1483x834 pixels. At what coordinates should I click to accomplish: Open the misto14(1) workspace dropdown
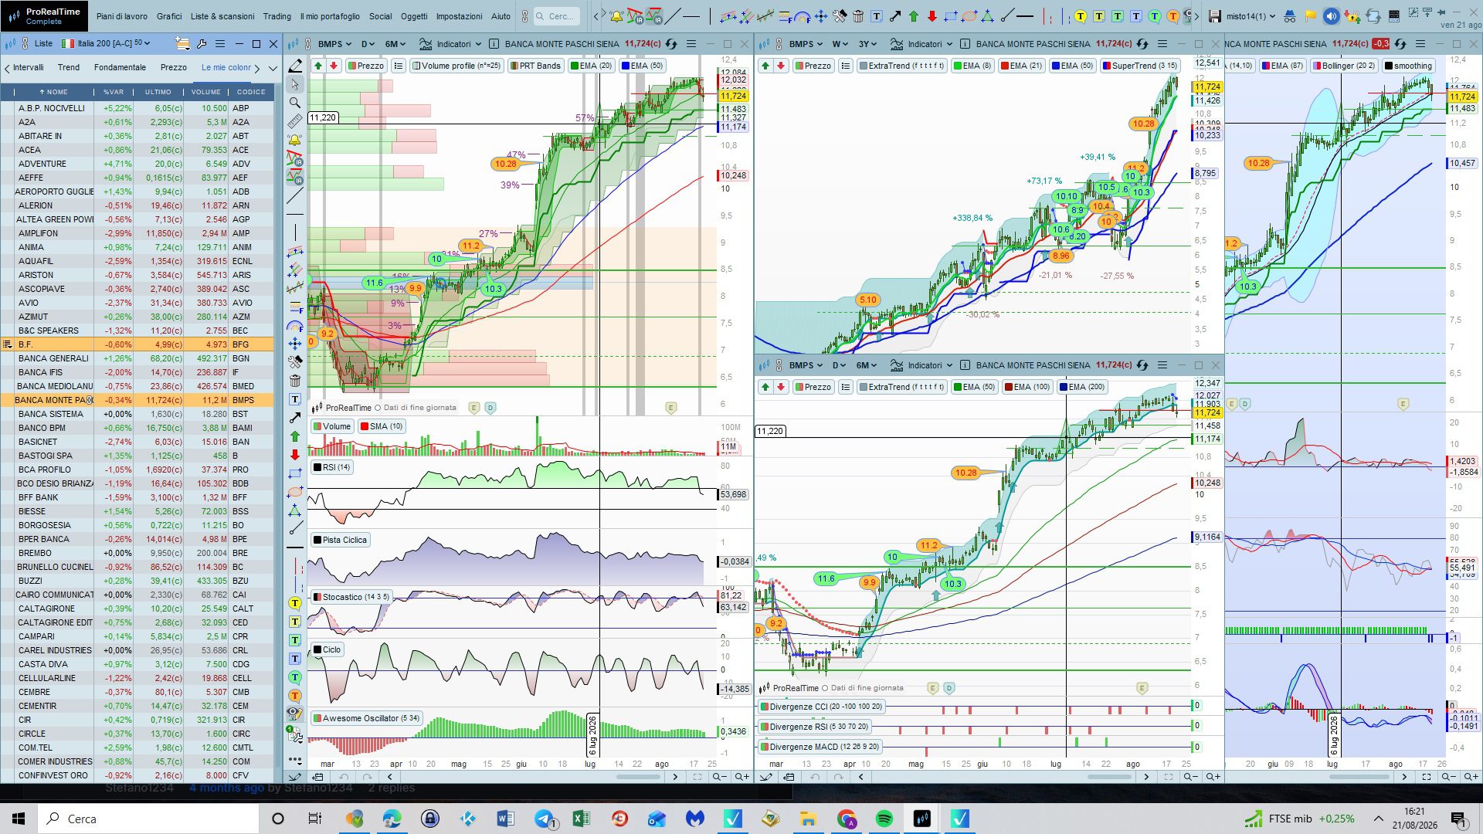tap(1251, 16)
